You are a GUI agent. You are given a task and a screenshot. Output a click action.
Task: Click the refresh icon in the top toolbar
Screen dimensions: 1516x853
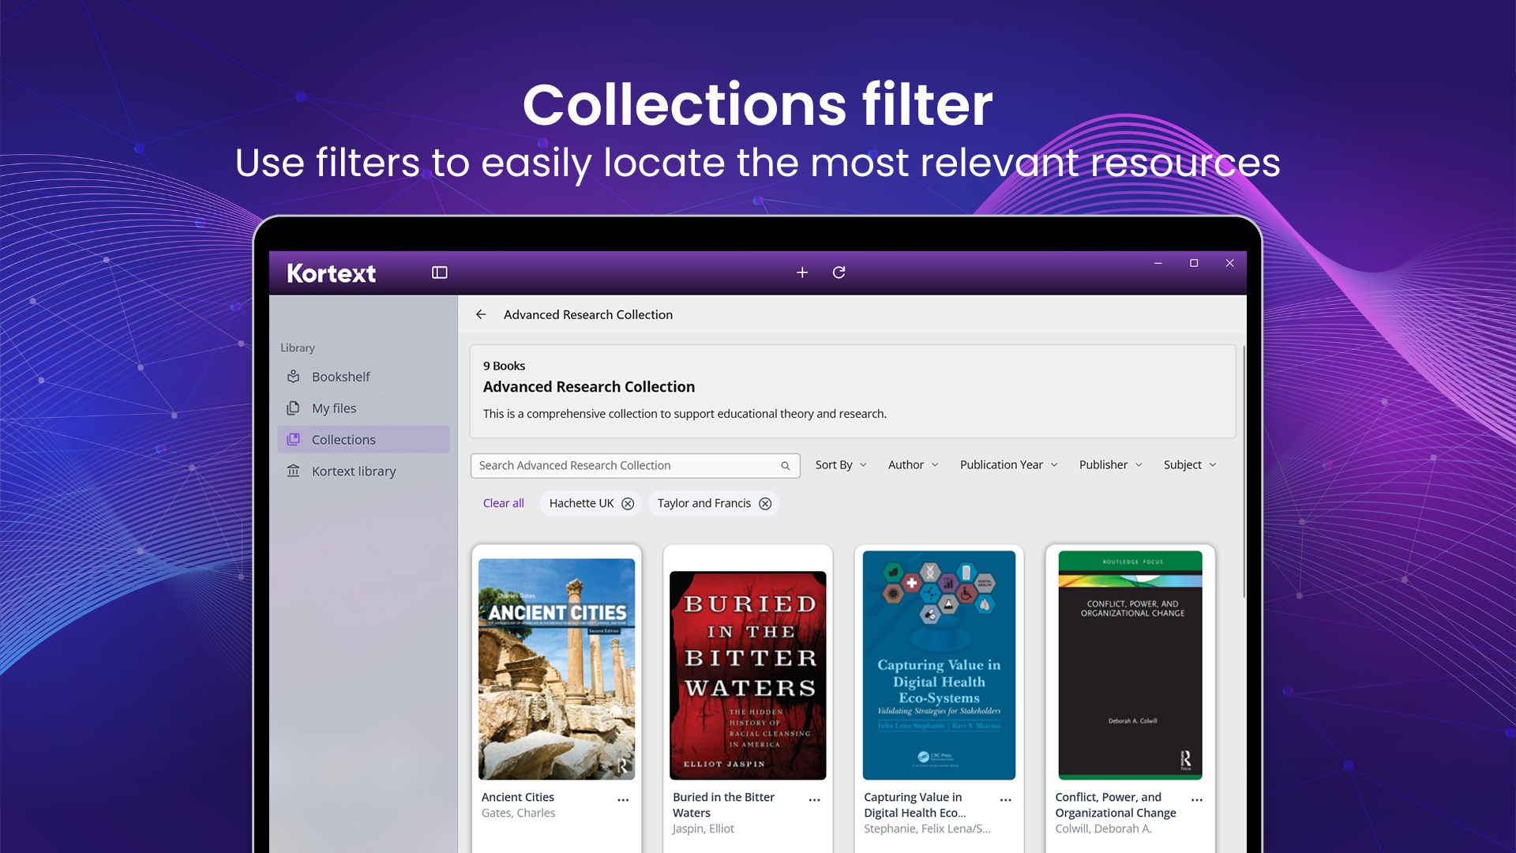[839, 272]
